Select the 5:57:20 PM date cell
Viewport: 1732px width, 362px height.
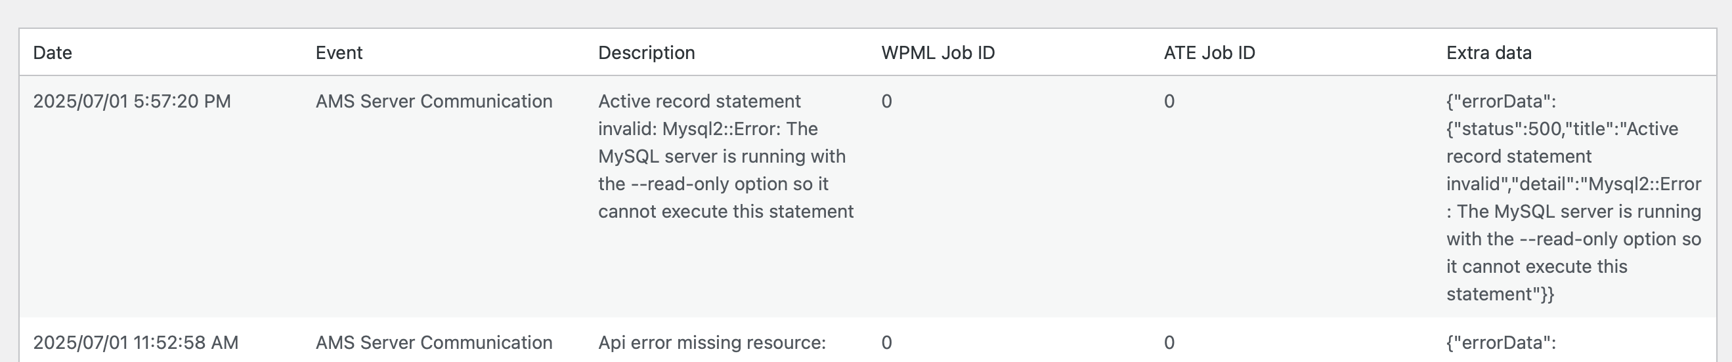tap(132, 102)
